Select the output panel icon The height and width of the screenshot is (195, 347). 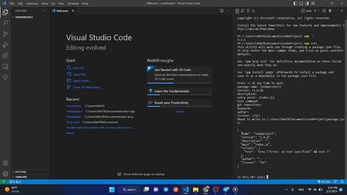coord(248,11)
